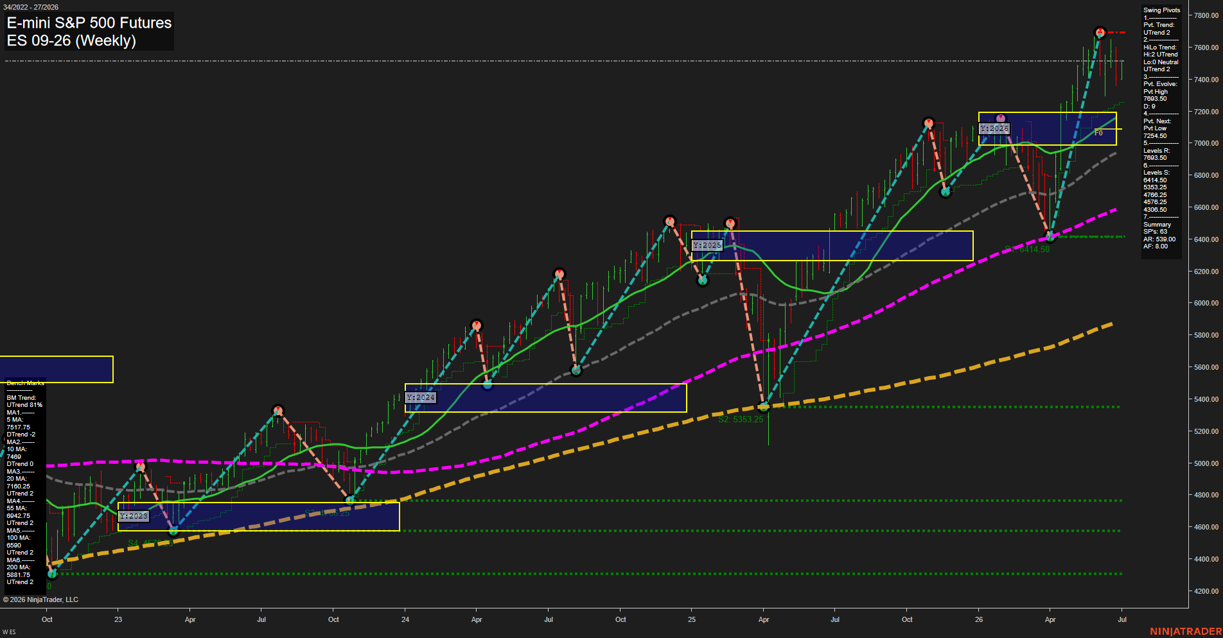Click the swing pivot high marker at chart top
The image size is (1223, 638).
(1100, 32)
